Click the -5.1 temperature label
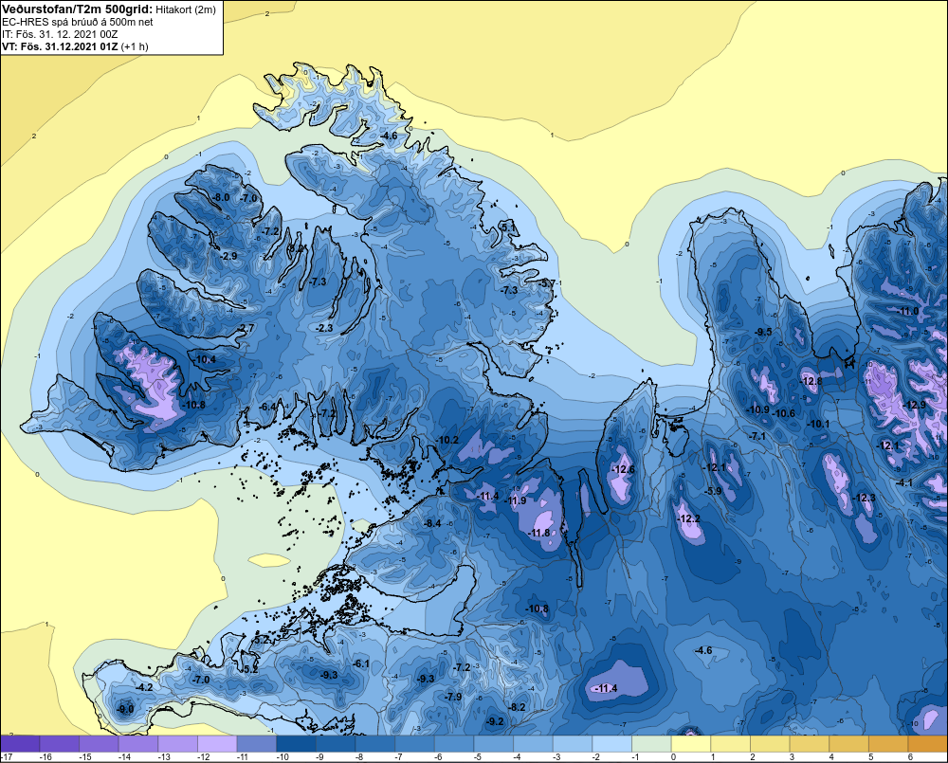948x763 pixels. tap(508, 227)
